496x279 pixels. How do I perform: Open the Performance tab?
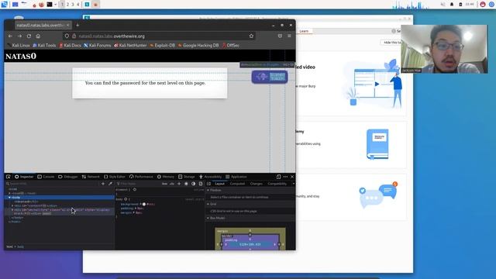pos(141,177)
